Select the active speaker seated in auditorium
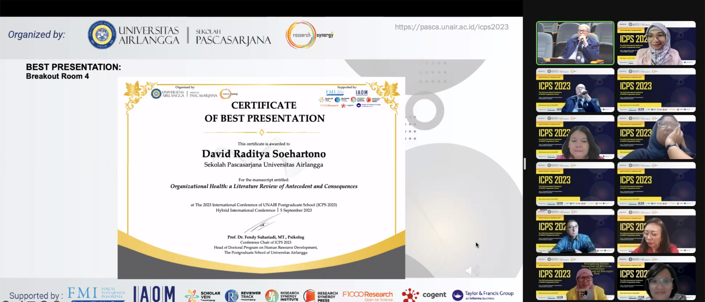The image size is (705, 302). point(575,43)
